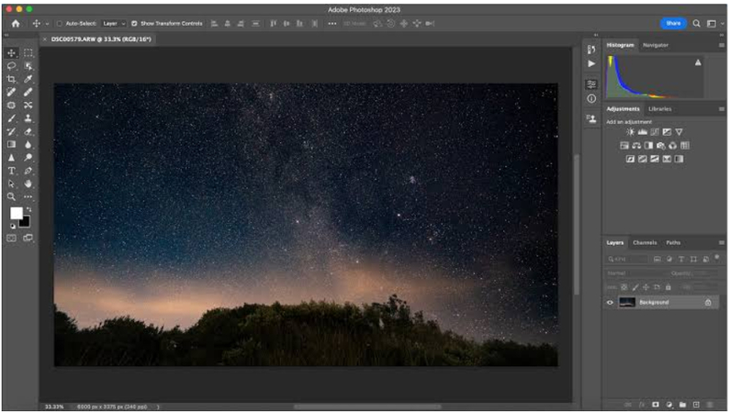Toggle layer filtering switch in Layers panel
Screen dimensions: 730x412
point(717,257)
